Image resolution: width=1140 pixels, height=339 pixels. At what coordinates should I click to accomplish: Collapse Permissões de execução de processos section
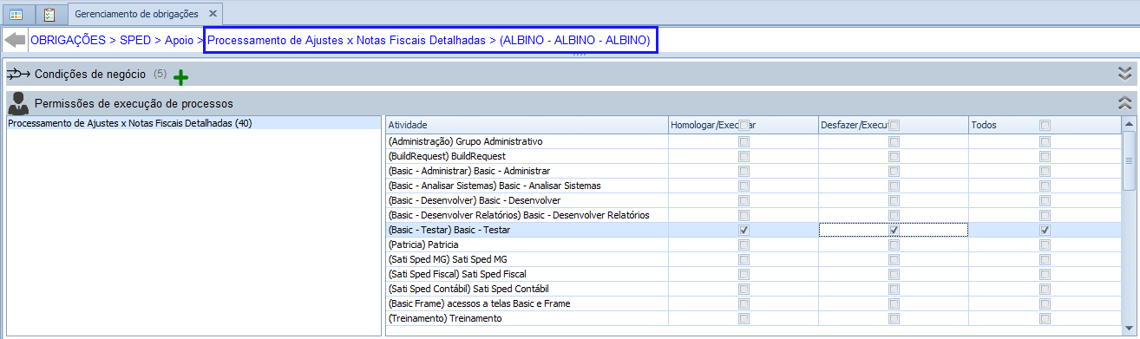tap(1125, 103)
